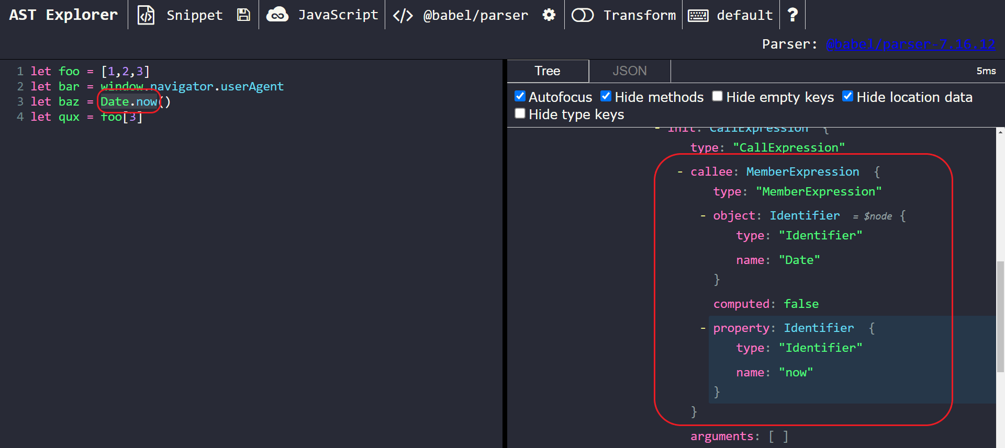Uncheck the Autofocus checkbox
The height and width of the screenshot is (448, 1005).
(x=520, y=96)
